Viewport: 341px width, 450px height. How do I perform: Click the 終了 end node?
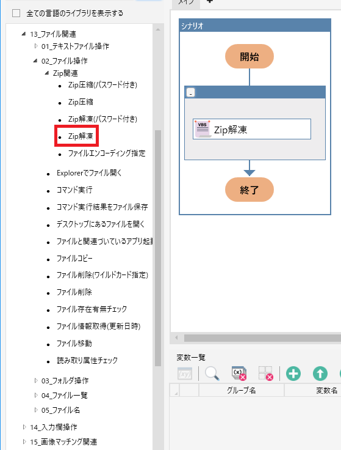pos(249,190)
